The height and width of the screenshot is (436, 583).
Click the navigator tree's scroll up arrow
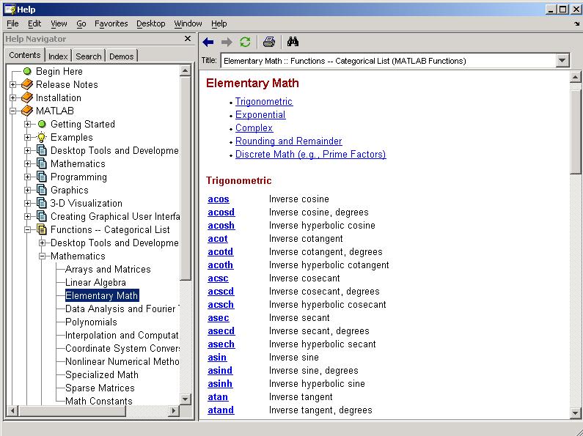click(x=185, y=70)
